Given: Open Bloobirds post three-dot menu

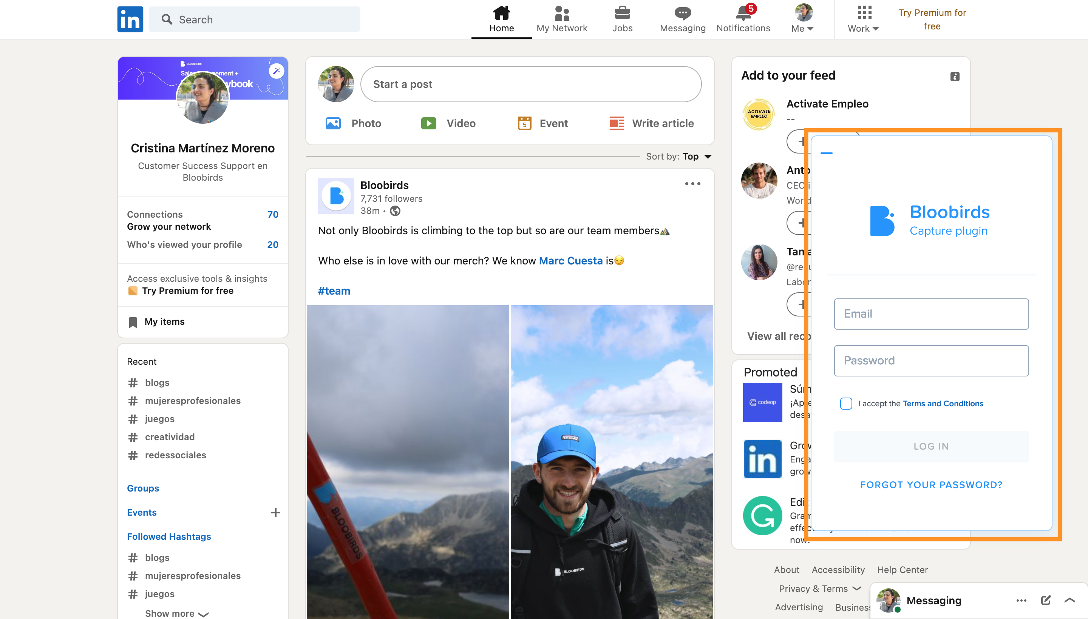Looking at the screenshot, I should click(x=692, y=184).
